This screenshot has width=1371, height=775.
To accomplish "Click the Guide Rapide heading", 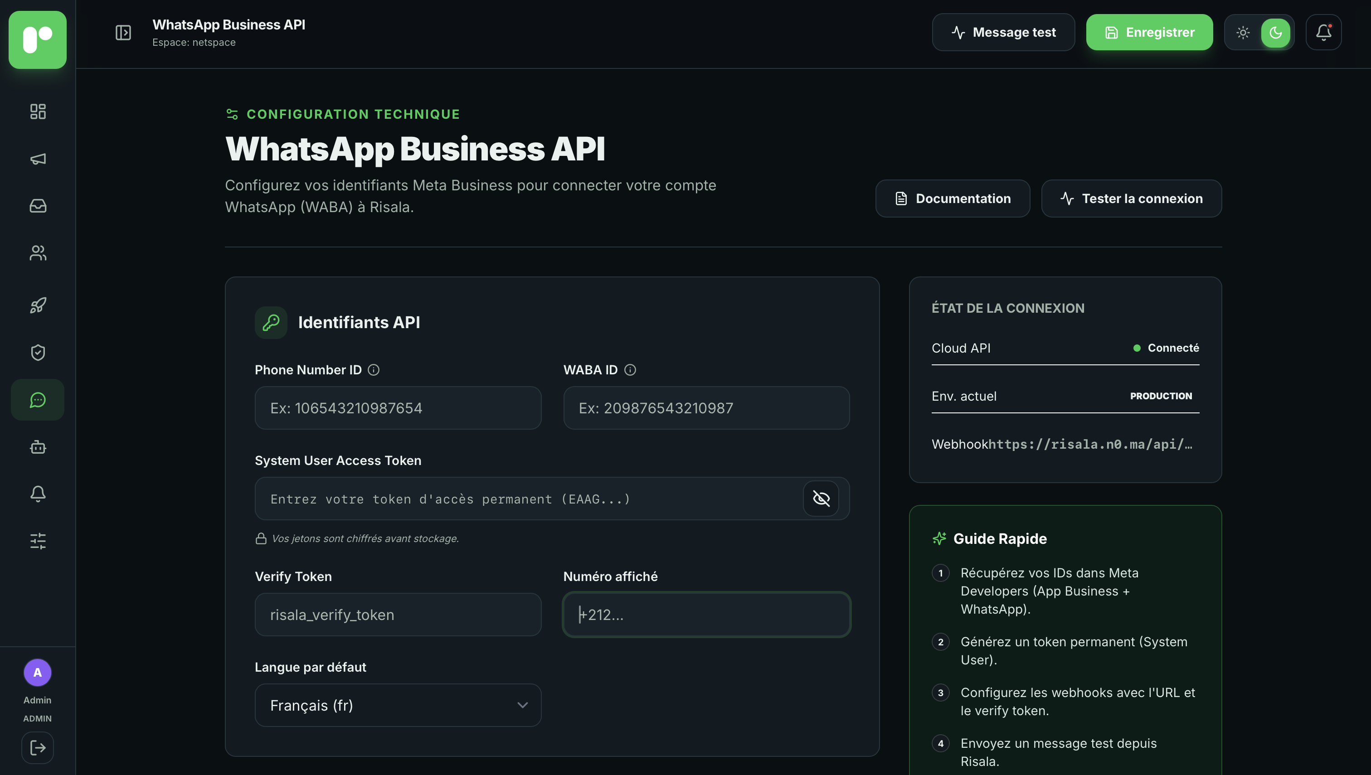I will coord(1000,539).
